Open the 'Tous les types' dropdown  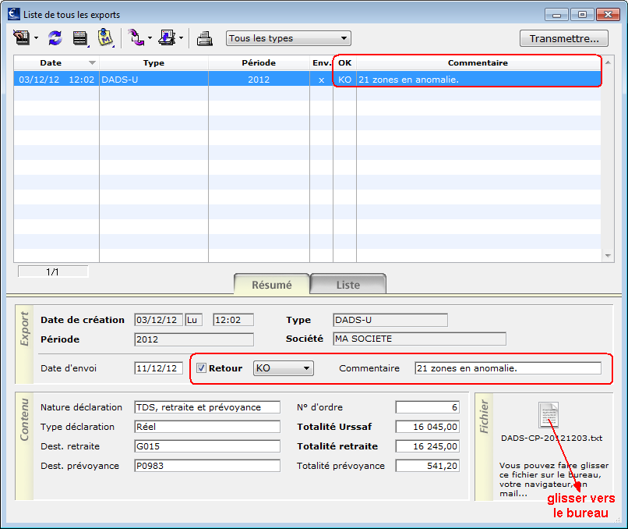tap(288, 38)
